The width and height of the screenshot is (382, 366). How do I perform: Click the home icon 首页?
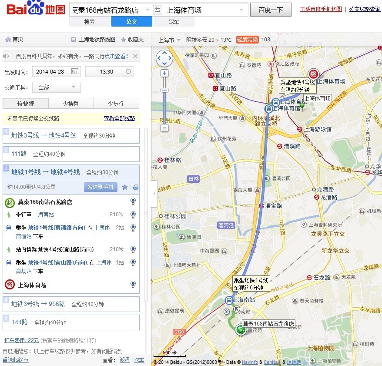click(x=14, y=40)
